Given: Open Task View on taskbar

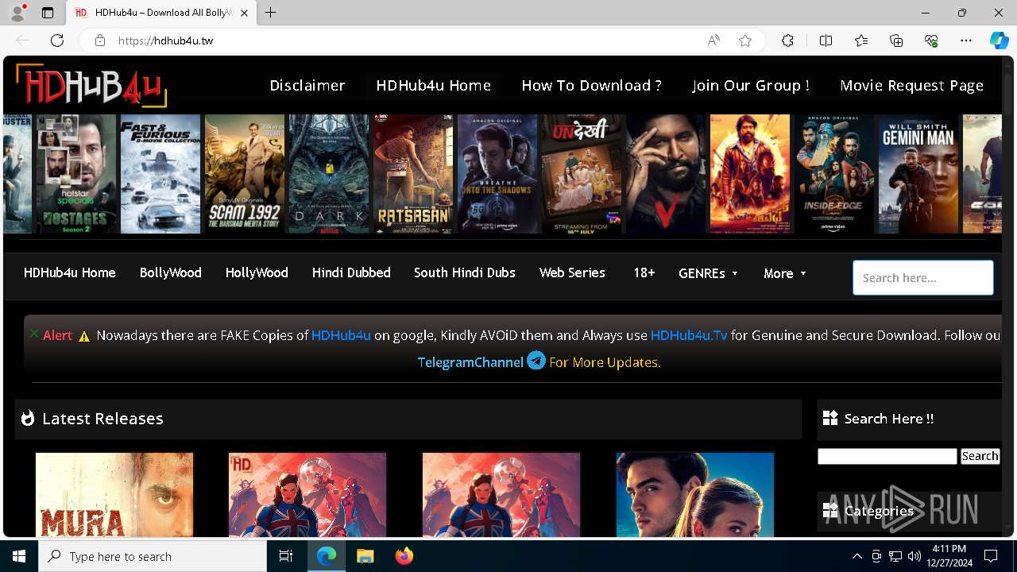Looking at the screenshot, I should 286,556.
